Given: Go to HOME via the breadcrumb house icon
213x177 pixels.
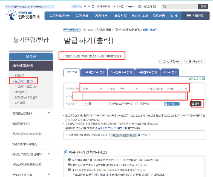Looking at the screenshot, I should click(84, 29).
